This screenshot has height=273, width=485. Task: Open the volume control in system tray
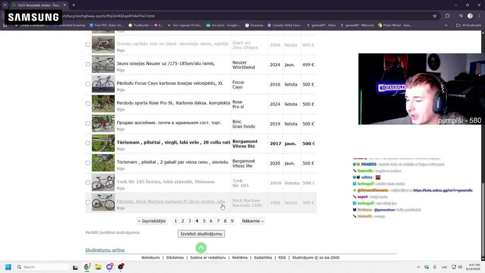[x=460, y=267]
